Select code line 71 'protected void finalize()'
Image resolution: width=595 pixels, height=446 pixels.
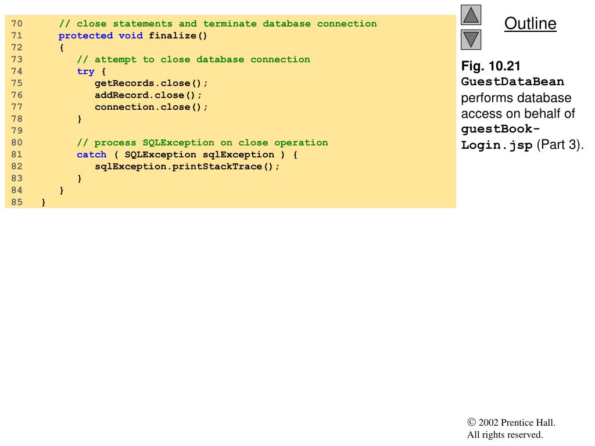pos(133,35)
